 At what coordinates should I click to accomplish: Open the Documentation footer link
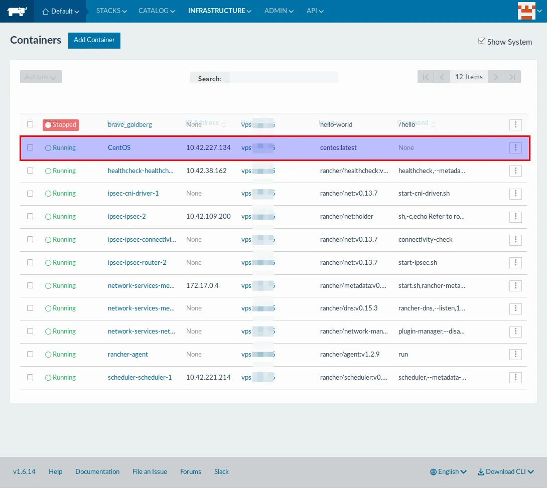tap(97, 472)
